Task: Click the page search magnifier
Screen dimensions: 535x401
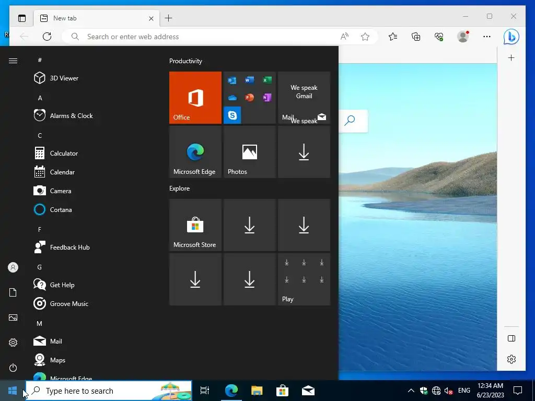Action: [350, 121]
